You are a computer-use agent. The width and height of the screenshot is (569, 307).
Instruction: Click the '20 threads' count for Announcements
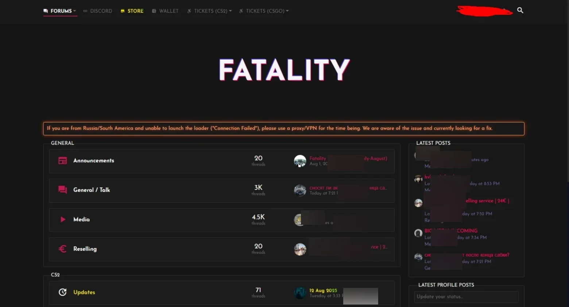258,161
